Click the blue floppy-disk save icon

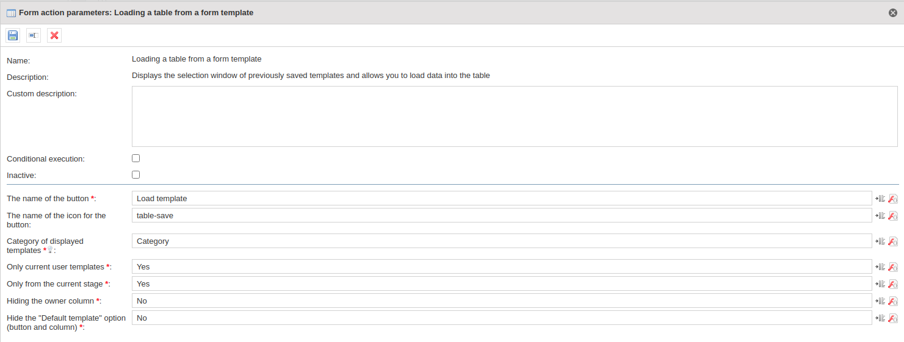click(x=13, y=35)
